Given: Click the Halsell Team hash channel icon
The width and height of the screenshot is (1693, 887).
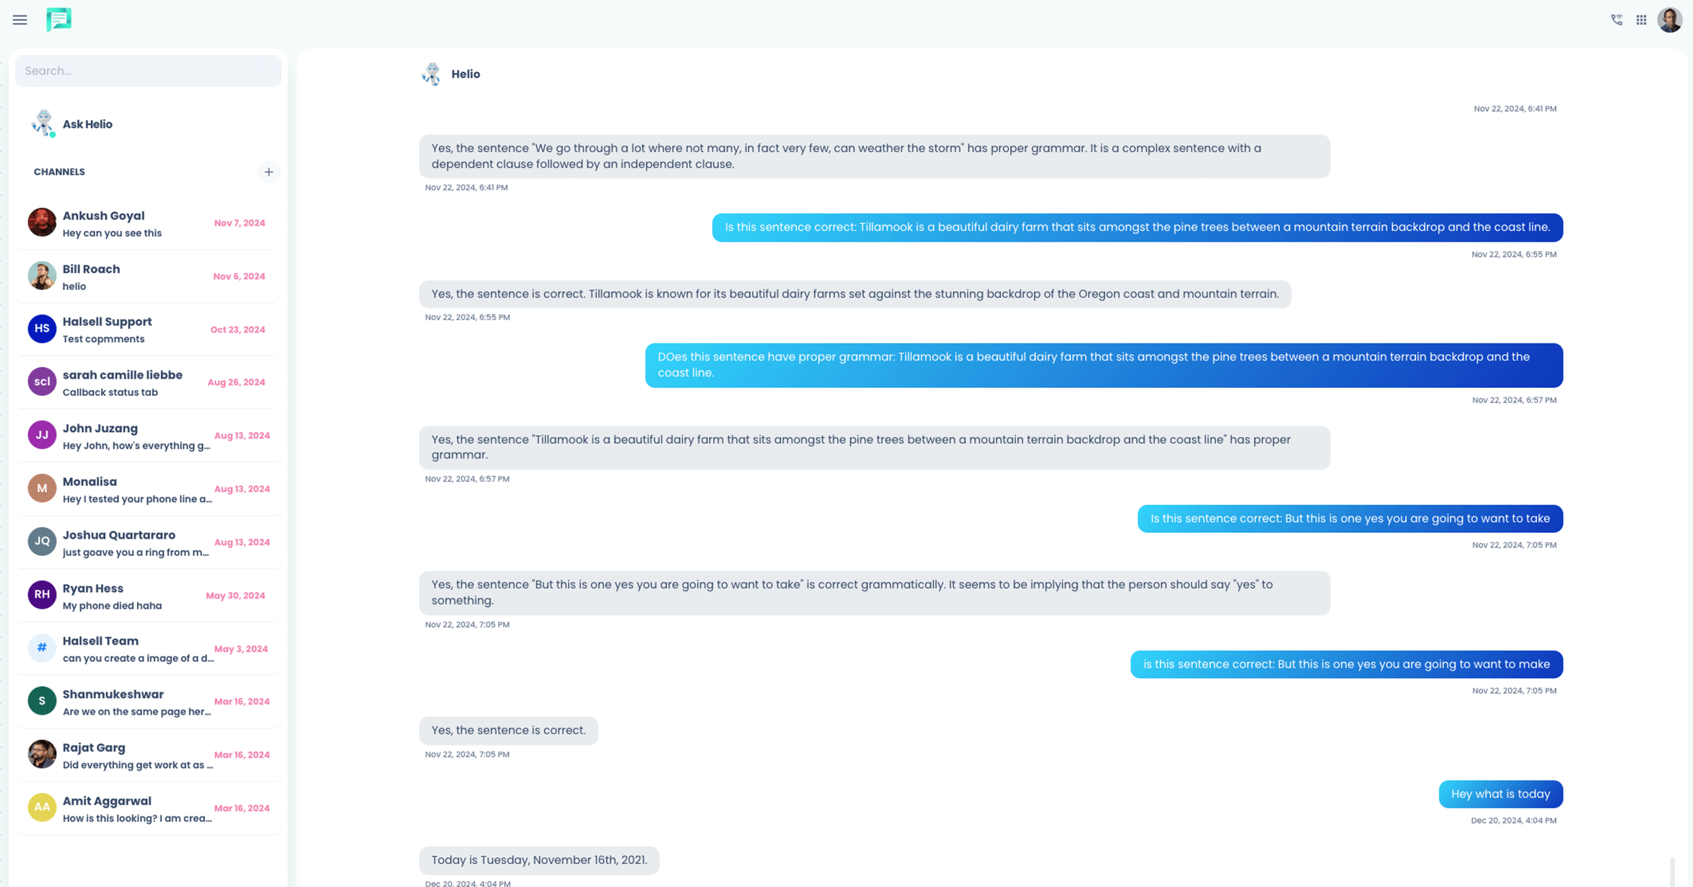Looking at the screenshot, I should pyautogui.click(x=42, y=648).
